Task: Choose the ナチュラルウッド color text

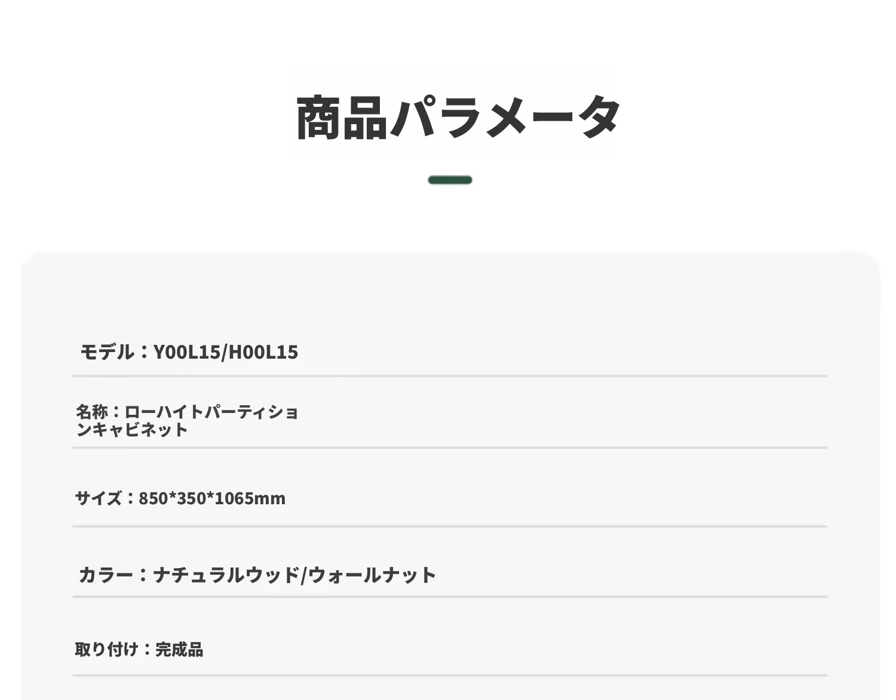Action: tap(226, 575)
